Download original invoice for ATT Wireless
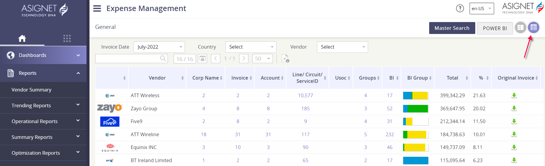545x166 pixels. coord(514,95)
